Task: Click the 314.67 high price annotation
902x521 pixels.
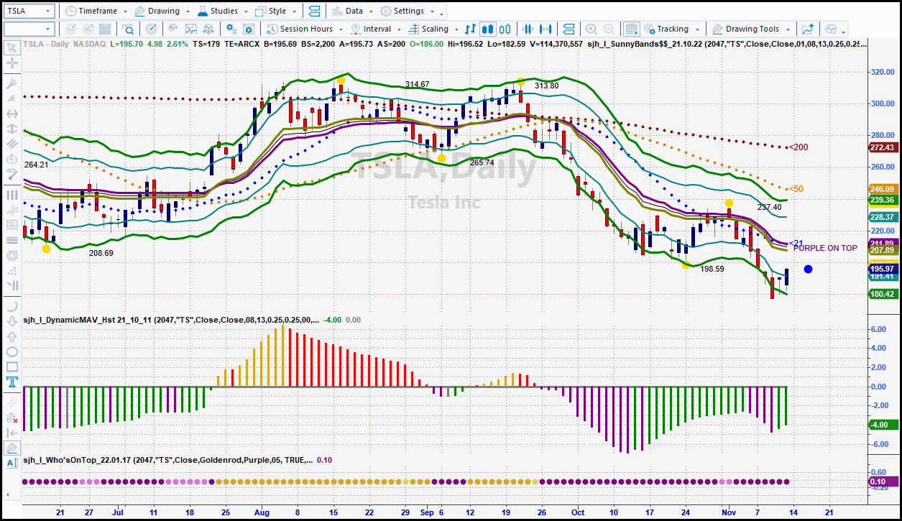Action: click(417, 84)
